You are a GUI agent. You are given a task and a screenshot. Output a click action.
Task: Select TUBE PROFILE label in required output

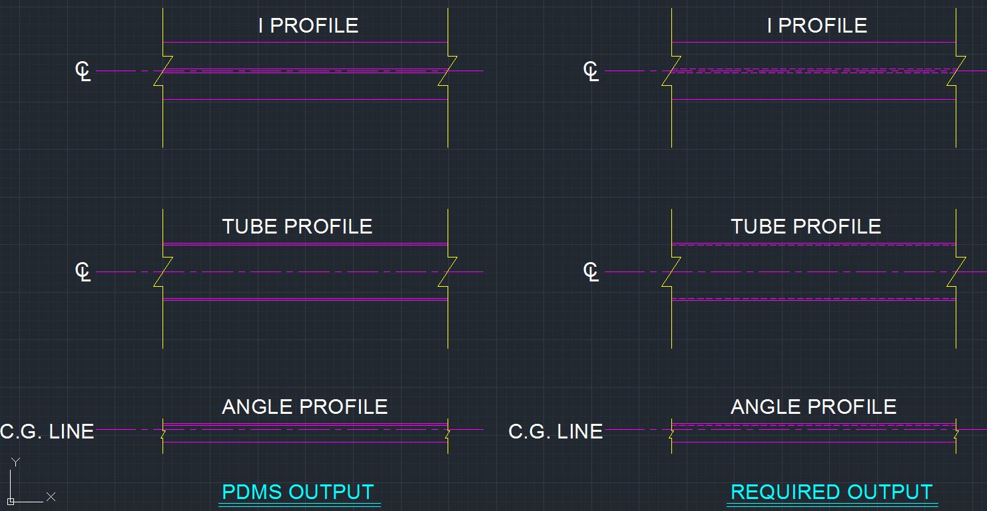(806, 227)
